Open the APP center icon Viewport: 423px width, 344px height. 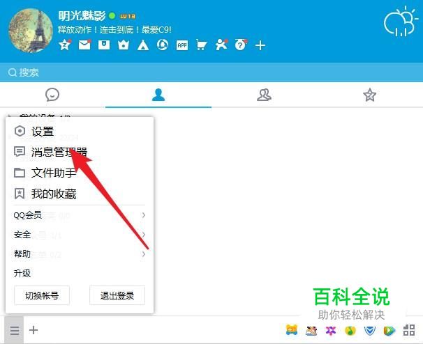(x=182, y=45)
